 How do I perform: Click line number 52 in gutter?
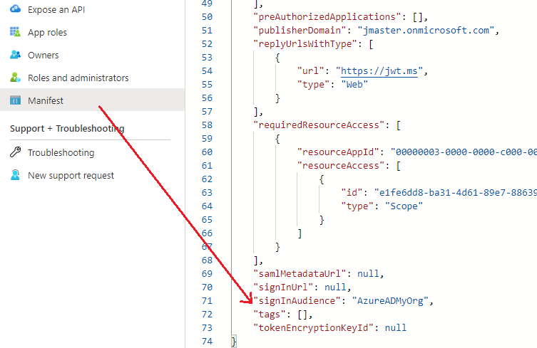tap(207, 43)
